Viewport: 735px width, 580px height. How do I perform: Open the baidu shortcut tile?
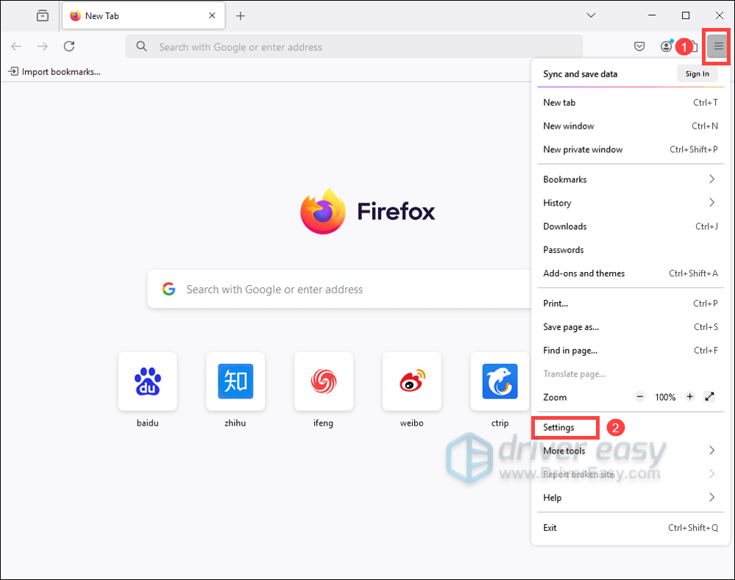click(x=148, y=382)
